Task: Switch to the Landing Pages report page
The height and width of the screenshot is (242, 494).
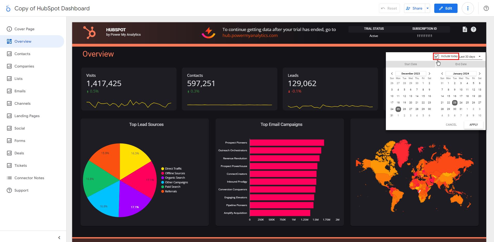Action: pos(27,116)
